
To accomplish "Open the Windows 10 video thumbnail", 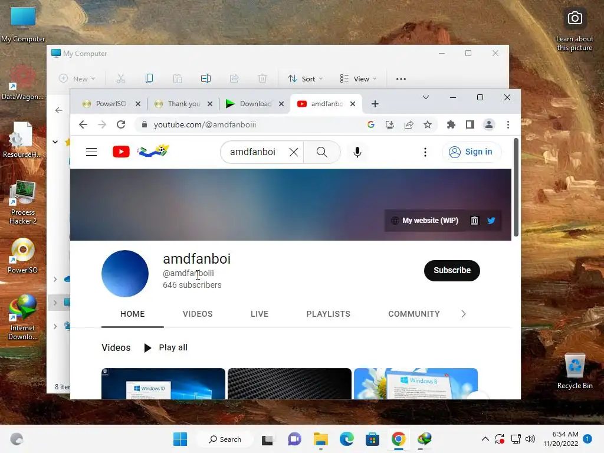I will [x=163, y=383].
